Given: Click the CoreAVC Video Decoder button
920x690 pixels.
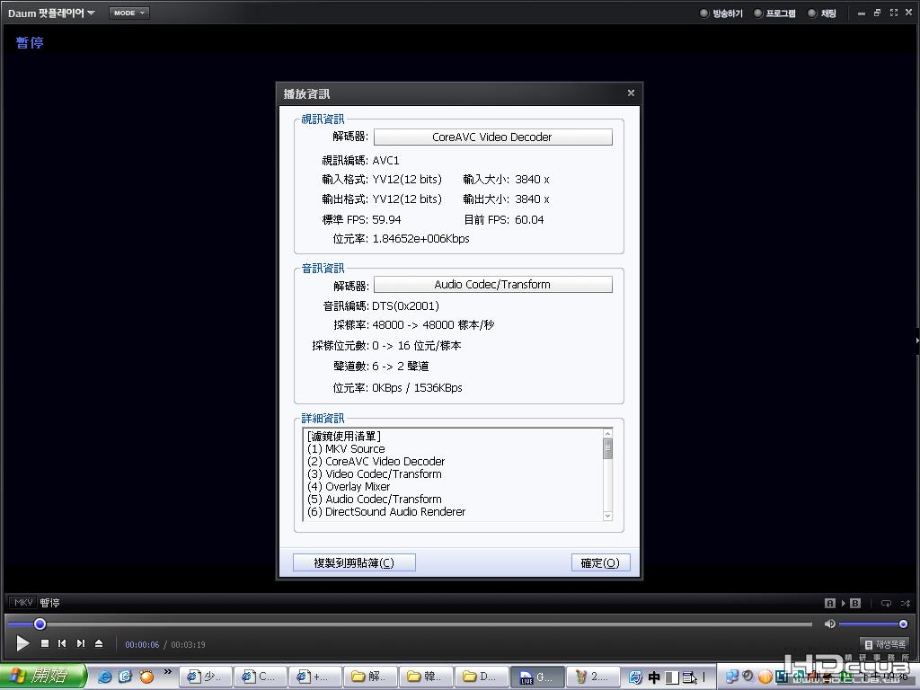Looking at the screenshot, I should [x=493, y=137].
